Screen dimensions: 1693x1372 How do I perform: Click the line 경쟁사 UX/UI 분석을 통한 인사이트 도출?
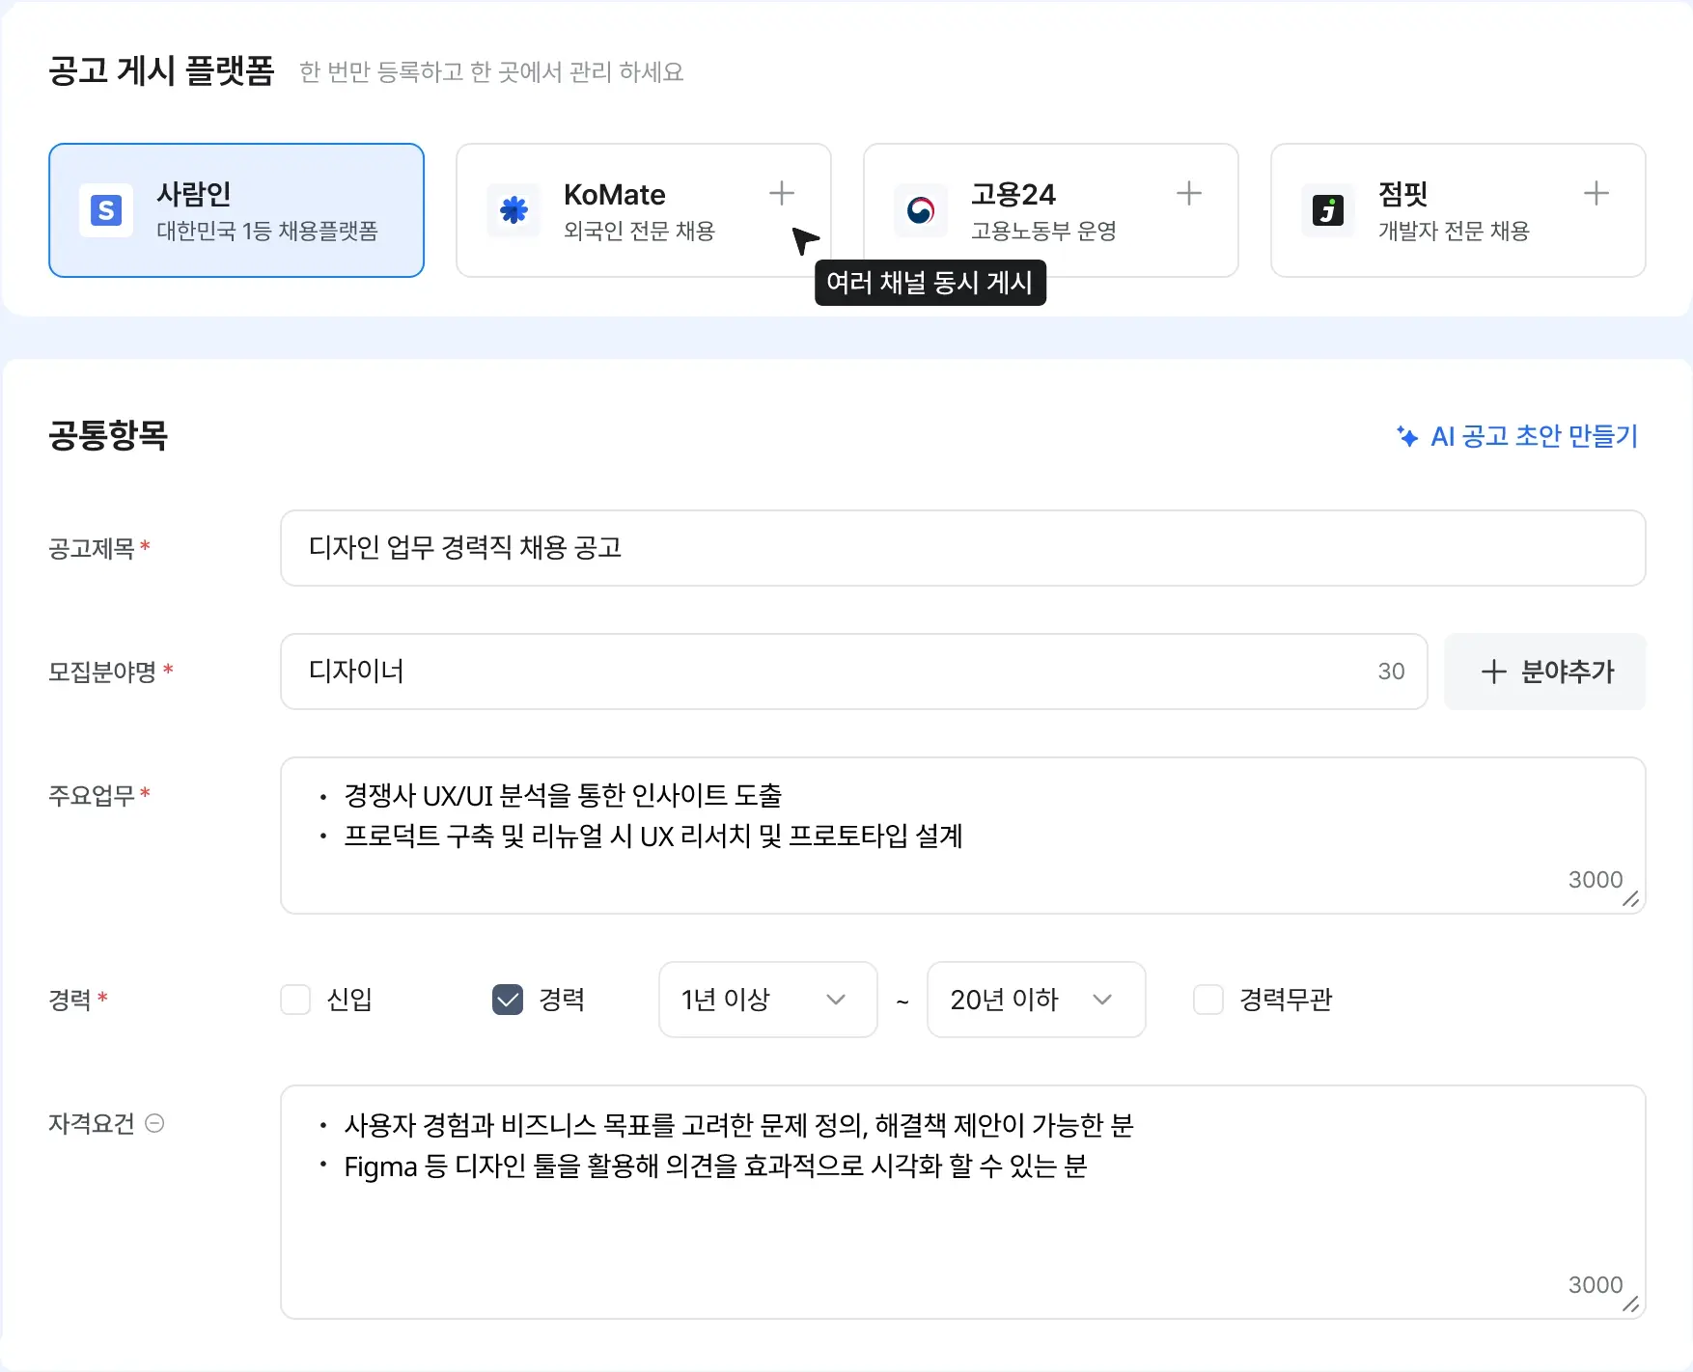563,795
